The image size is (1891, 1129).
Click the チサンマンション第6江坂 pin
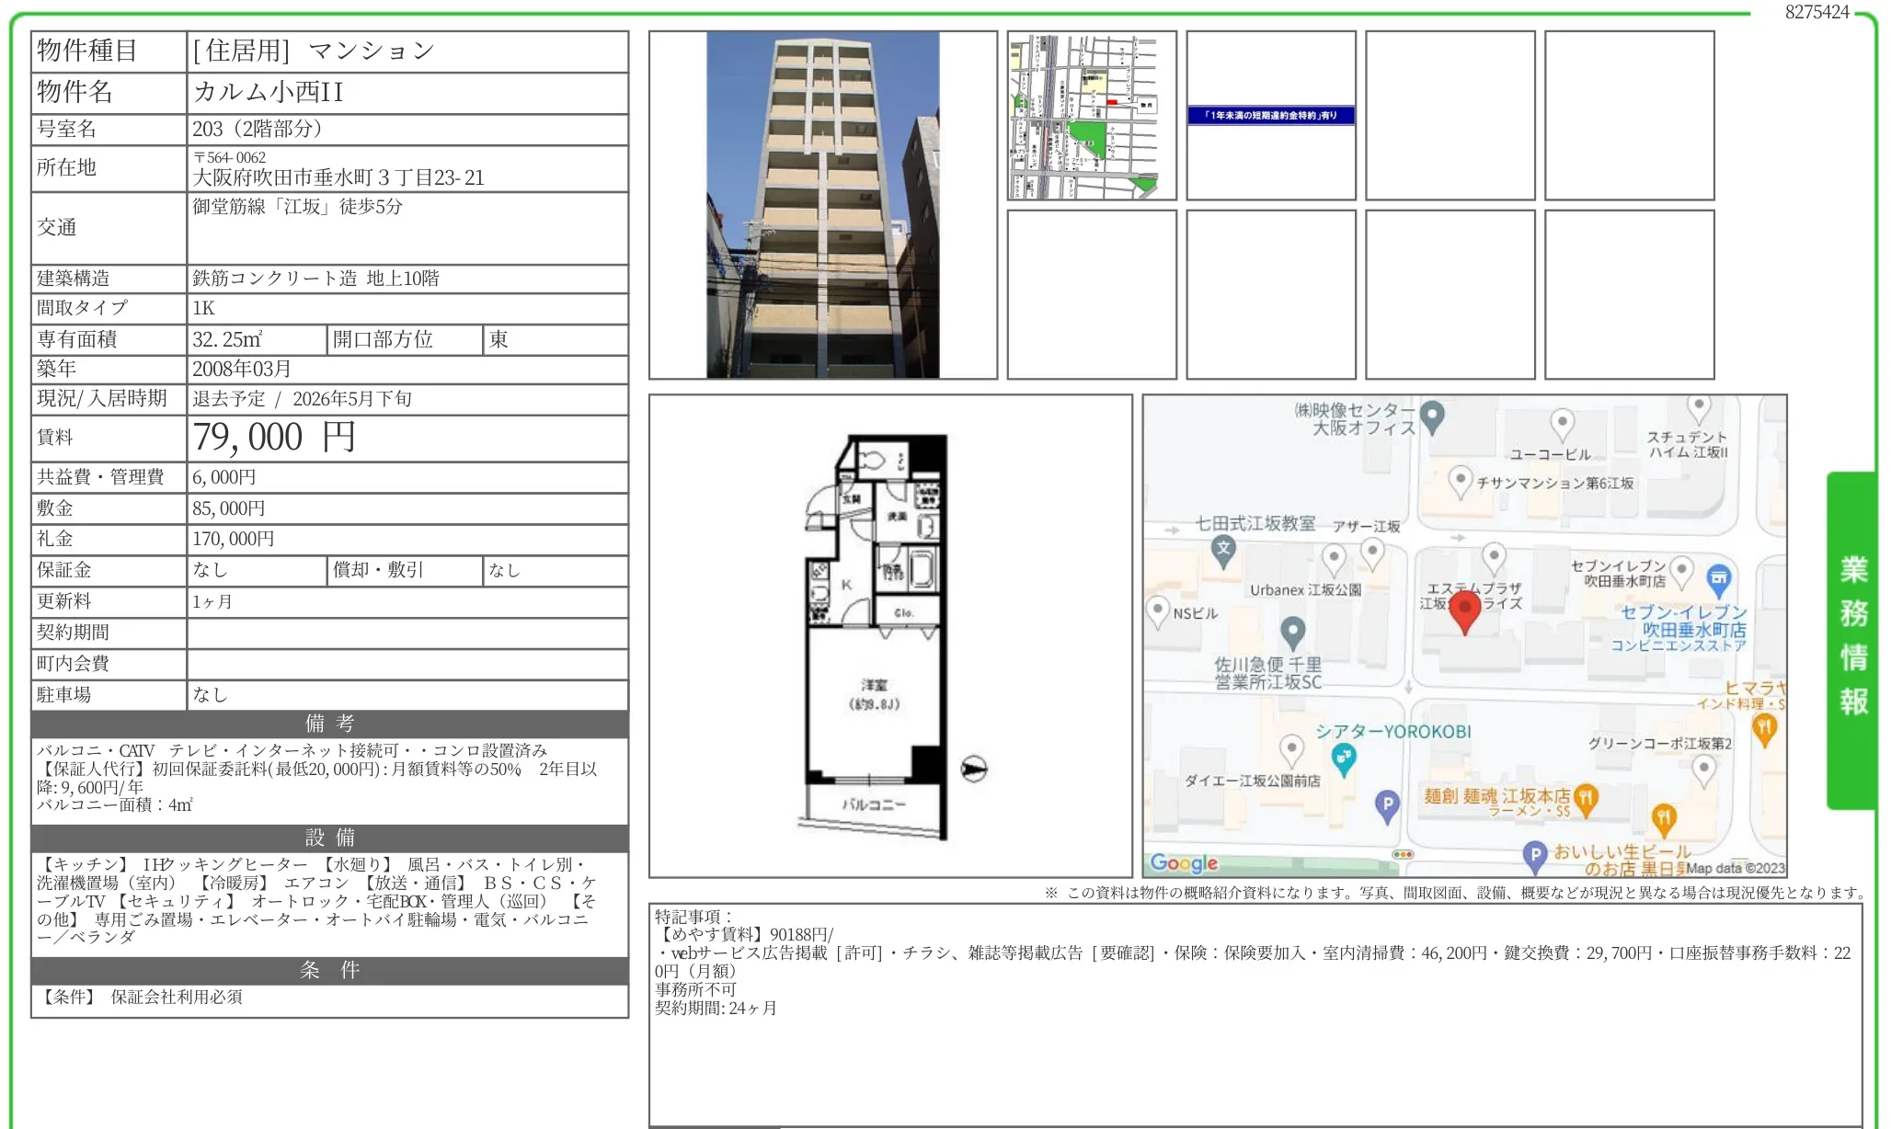click(1460, 480)
